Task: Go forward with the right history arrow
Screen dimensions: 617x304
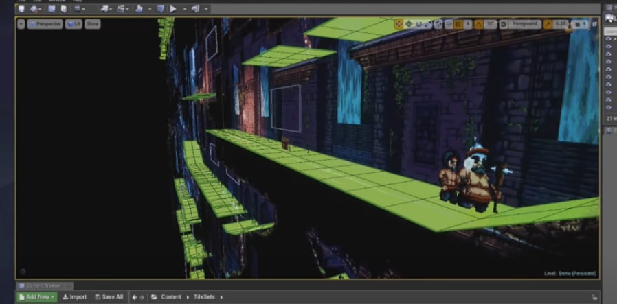Action: coord(142,297)
